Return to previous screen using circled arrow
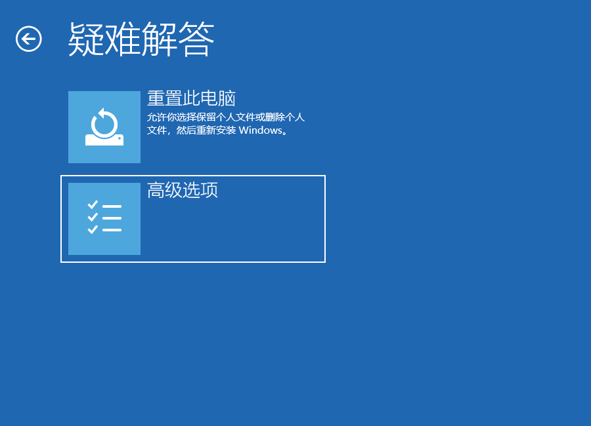This screenshot has width=591, height=426. [29, 39]
